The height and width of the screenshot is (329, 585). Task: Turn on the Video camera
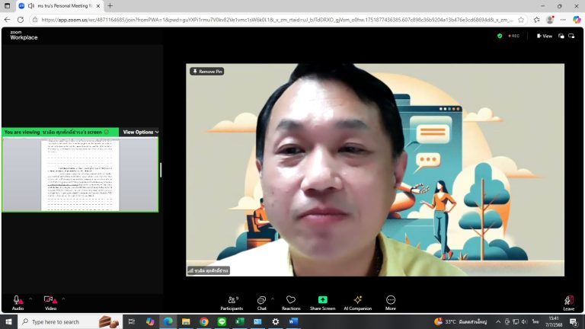(50, 303)
